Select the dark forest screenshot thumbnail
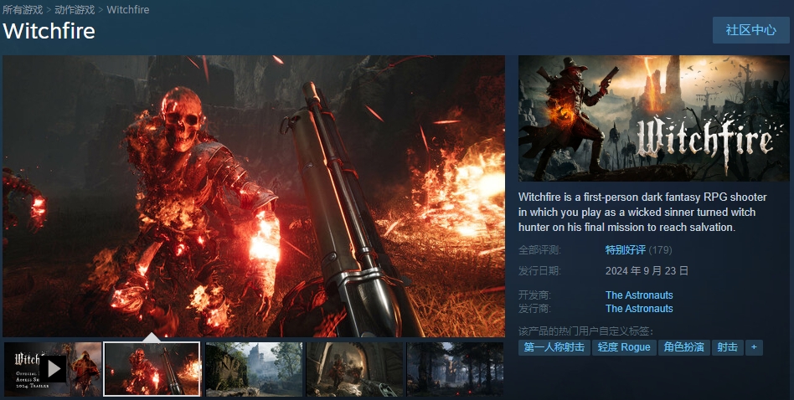794x400 pixels. tap(456, 369)
